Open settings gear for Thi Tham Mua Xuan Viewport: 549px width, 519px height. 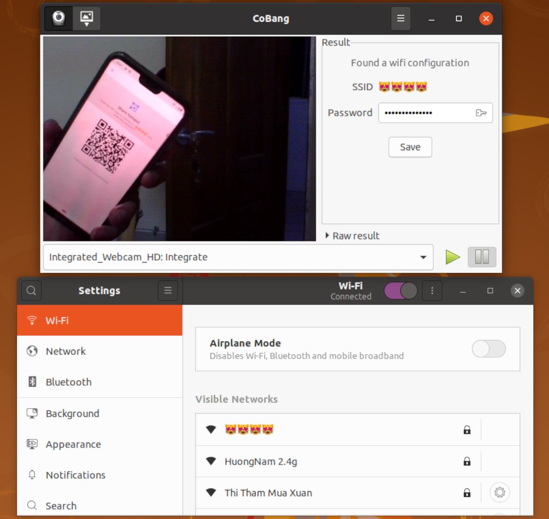coord(499,492)
